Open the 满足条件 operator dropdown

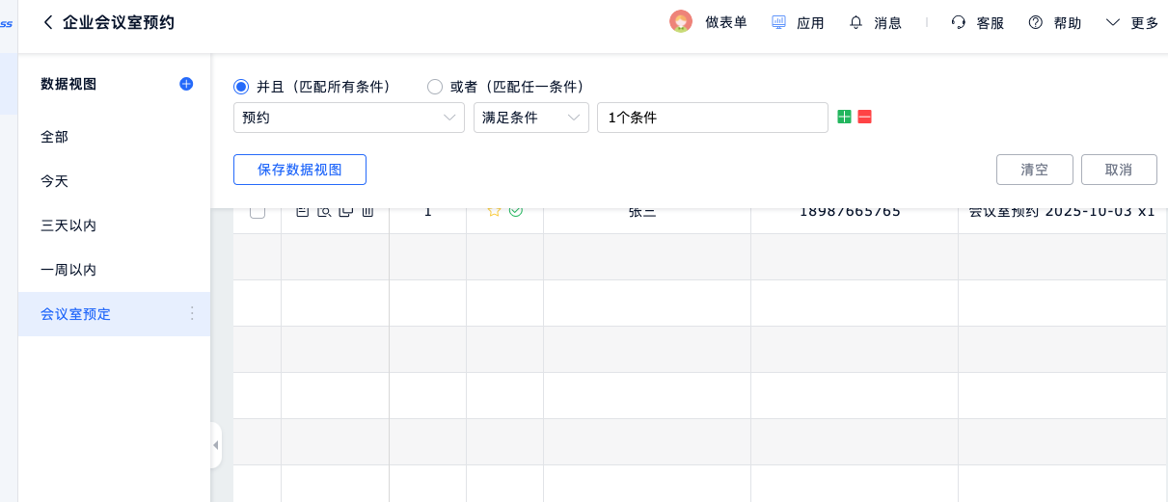(530, 118)
